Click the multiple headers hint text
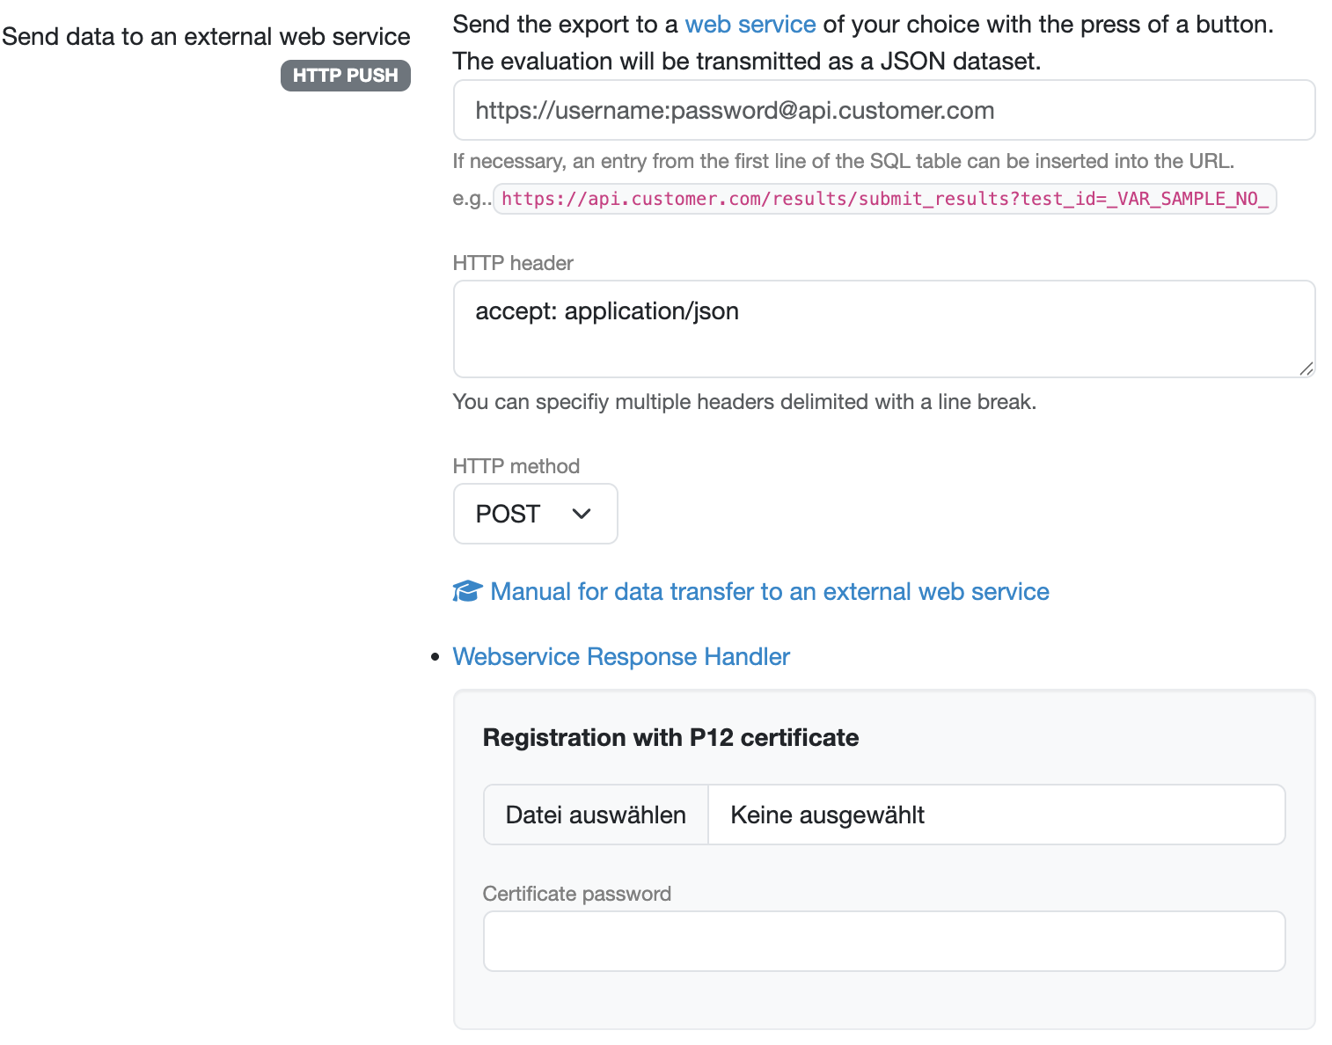1332x1045 pixels. point(744,402)
